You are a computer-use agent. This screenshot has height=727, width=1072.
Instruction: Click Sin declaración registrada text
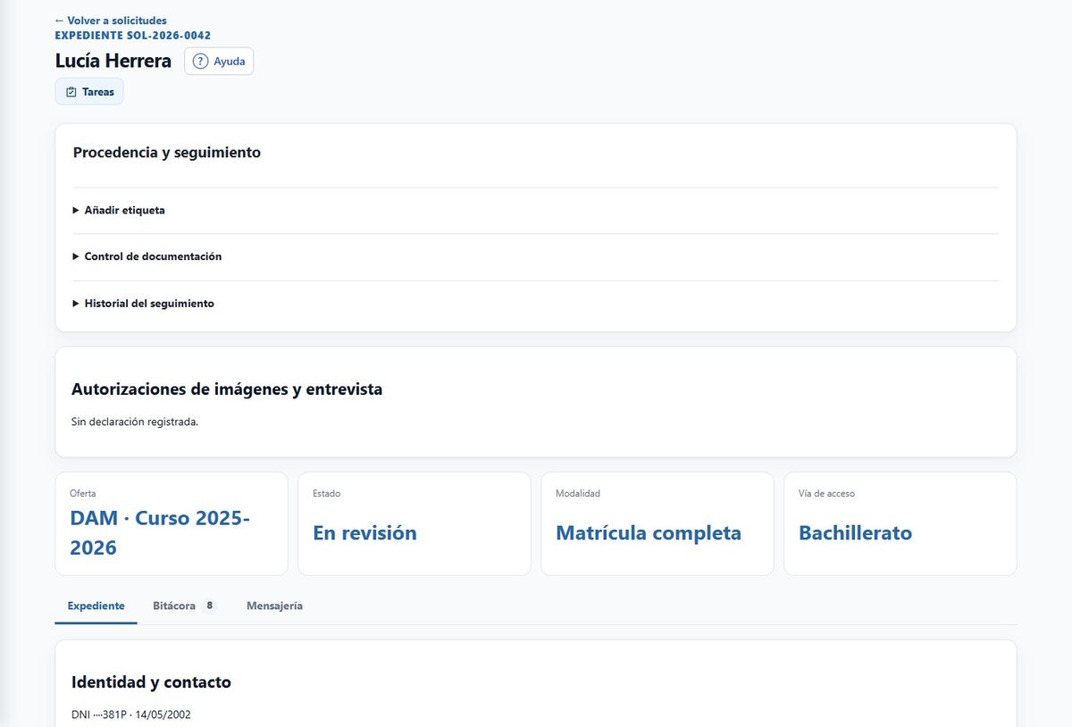(135, 422)
